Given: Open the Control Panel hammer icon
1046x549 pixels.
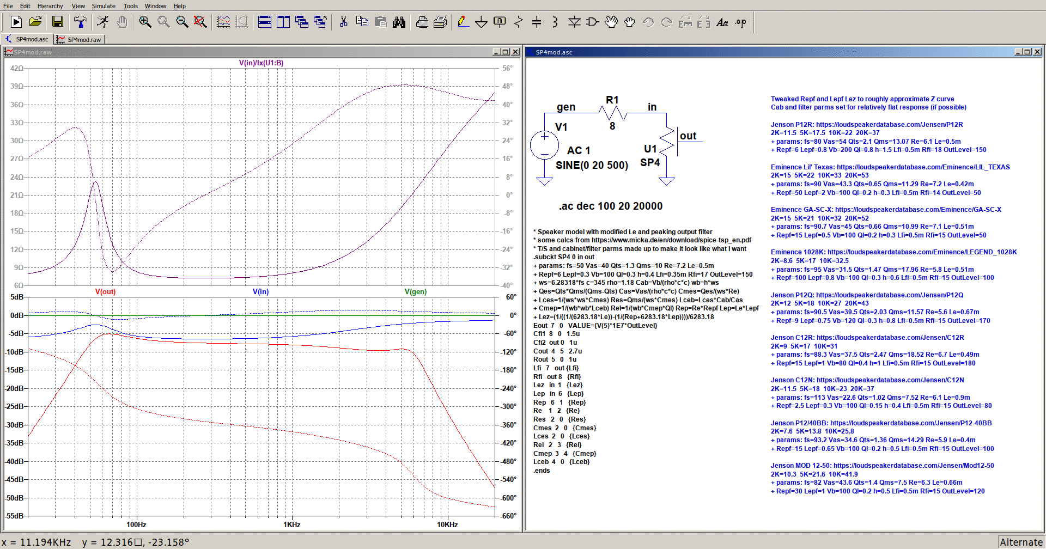Looking at the screenshot, I should pyautogui.click(x=81, y=22).
